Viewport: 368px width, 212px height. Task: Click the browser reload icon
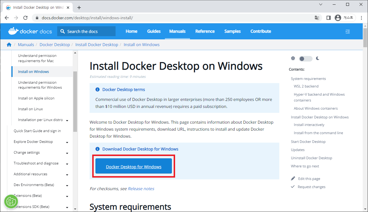pyautogui.click(x=25, y=18)
